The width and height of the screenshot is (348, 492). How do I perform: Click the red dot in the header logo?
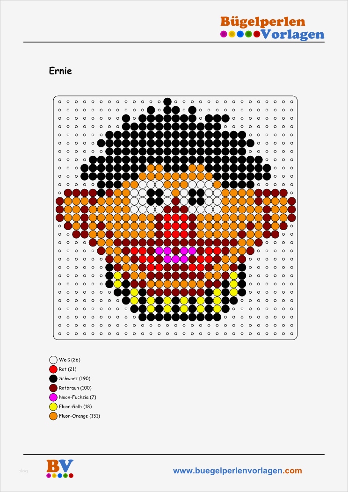(257, 34)
